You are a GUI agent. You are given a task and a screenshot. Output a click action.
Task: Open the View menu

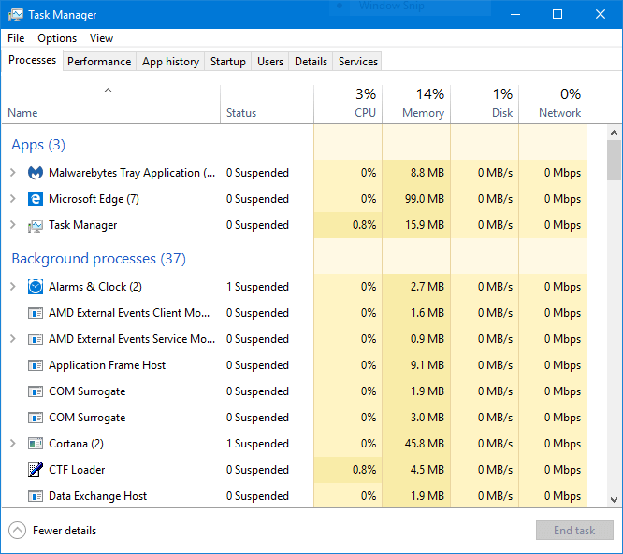[101, 38]
